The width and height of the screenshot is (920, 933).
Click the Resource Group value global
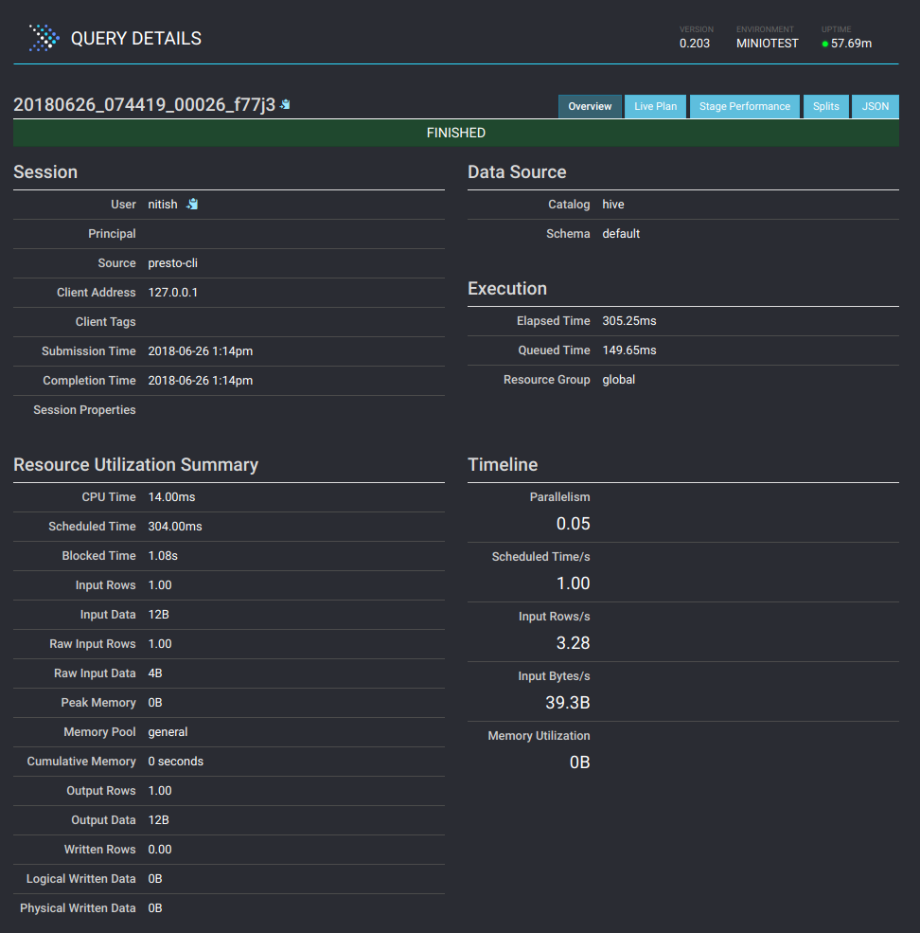click(x=618, y=380)
